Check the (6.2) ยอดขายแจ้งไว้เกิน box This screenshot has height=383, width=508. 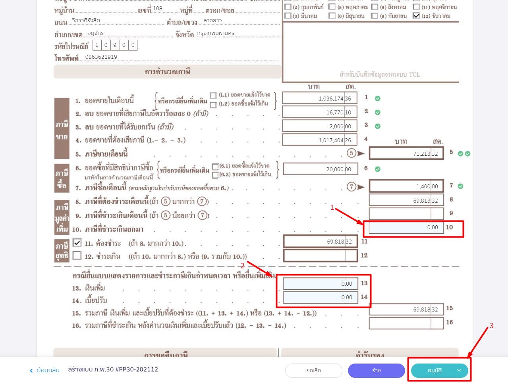(x=215, y=175)
